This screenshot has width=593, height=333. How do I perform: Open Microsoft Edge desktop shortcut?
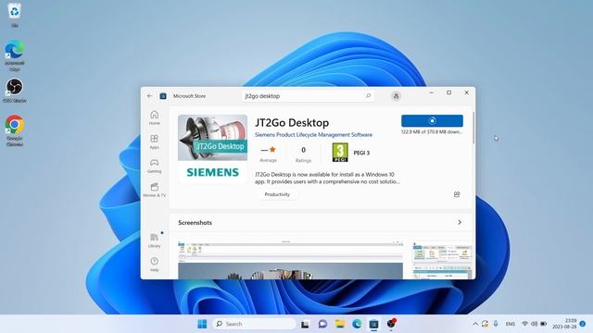(x=15, y=55)
